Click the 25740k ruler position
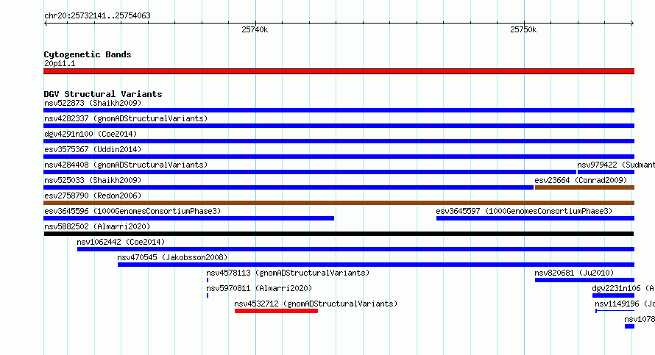Screen dimensions: 655x355 (x=255, y=29)
